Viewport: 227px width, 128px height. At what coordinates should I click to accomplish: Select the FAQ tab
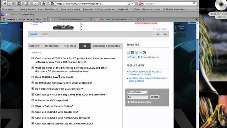point(85,46)
